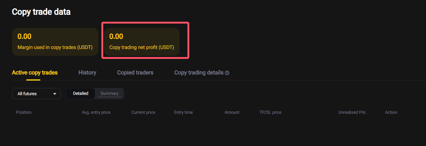Screen dimensions: 426x146
Task: Click the Amount column header
Action: coord(232,112)
